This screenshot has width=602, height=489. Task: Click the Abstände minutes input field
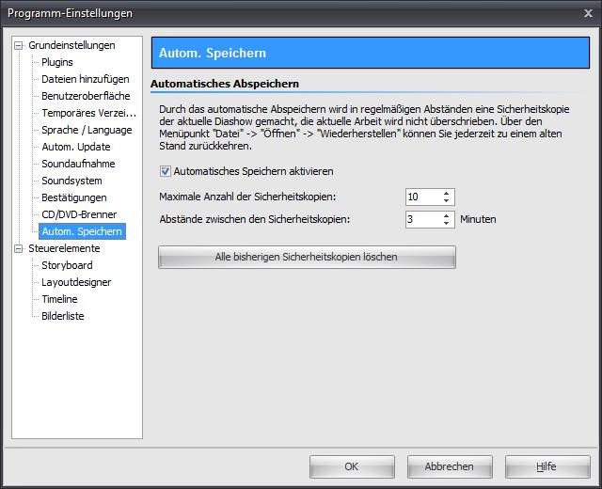(x=421, y=219)
